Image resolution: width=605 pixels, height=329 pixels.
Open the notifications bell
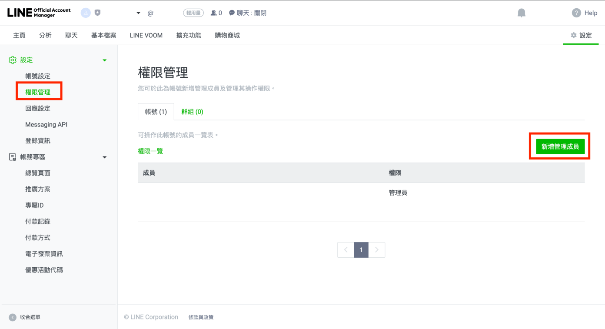[x=521, y=13]
